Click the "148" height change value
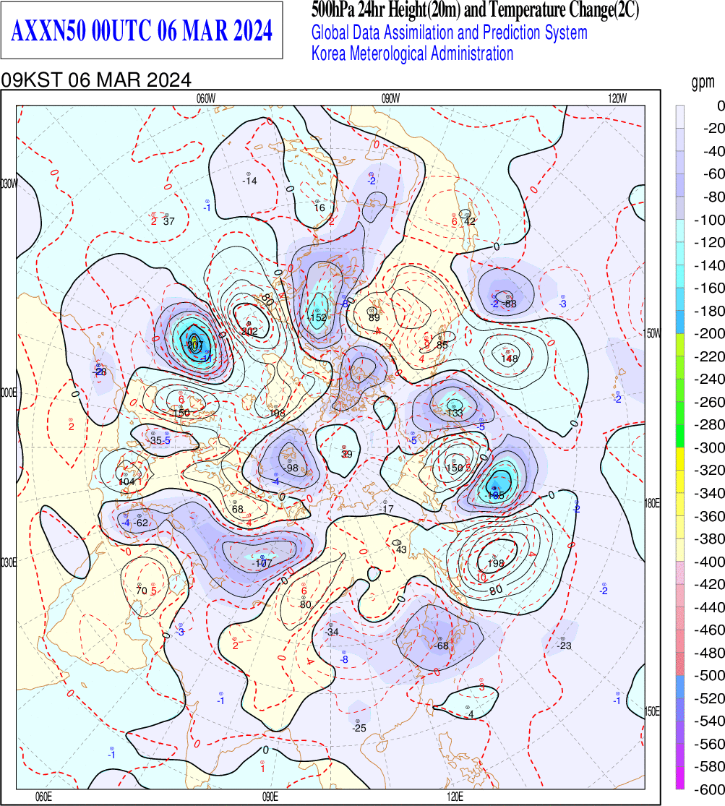Viewport: 725px width, 806px height. pos(510,359)
